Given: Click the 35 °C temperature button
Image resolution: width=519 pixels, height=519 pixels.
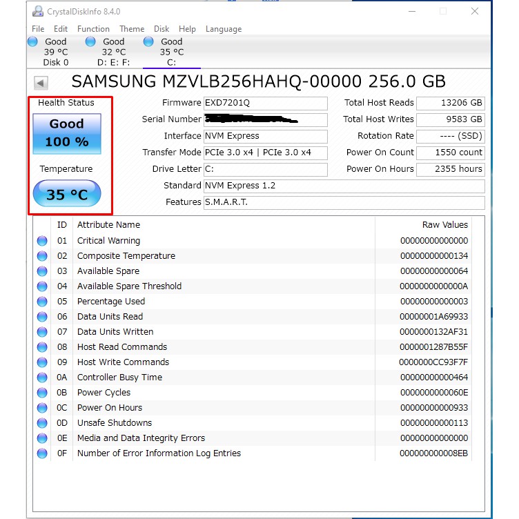Looking at the screenshot, I should (x=67, y=194).
